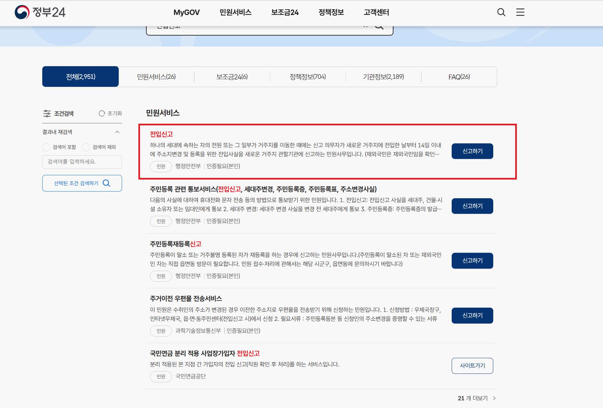Open site search with the magnifier icon

(x=501, y=12)
